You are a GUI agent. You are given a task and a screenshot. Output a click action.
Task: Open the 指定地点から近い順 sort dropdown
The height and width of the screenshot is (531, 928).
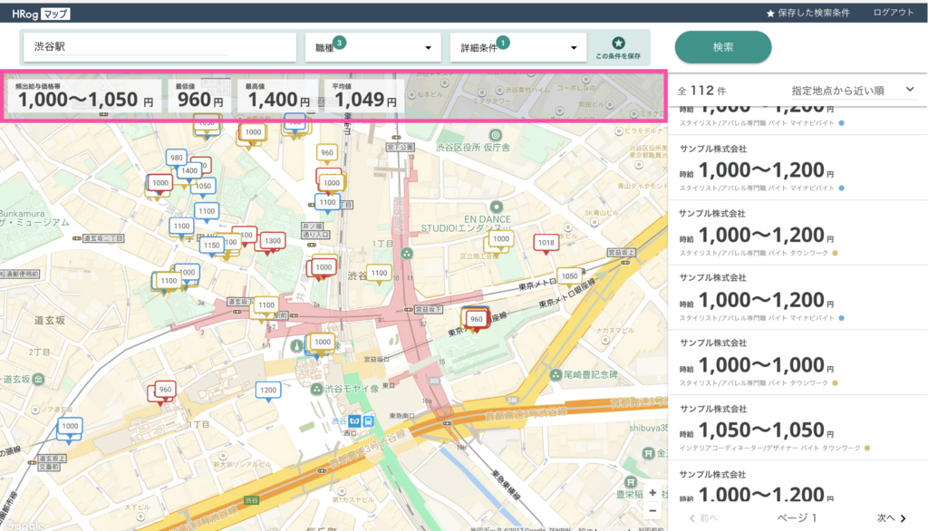click(853, 90)
